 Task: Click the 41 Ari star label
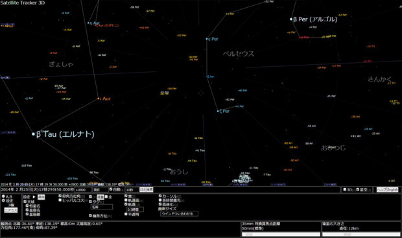click(357, 136)
